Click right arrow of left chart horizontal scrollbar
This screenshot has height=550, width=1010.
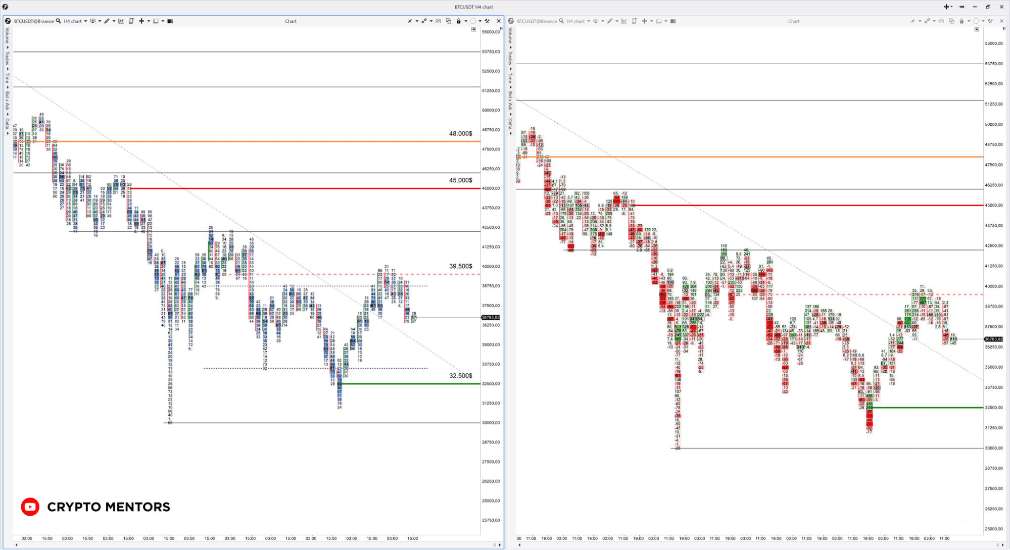(x=500, y=545)
